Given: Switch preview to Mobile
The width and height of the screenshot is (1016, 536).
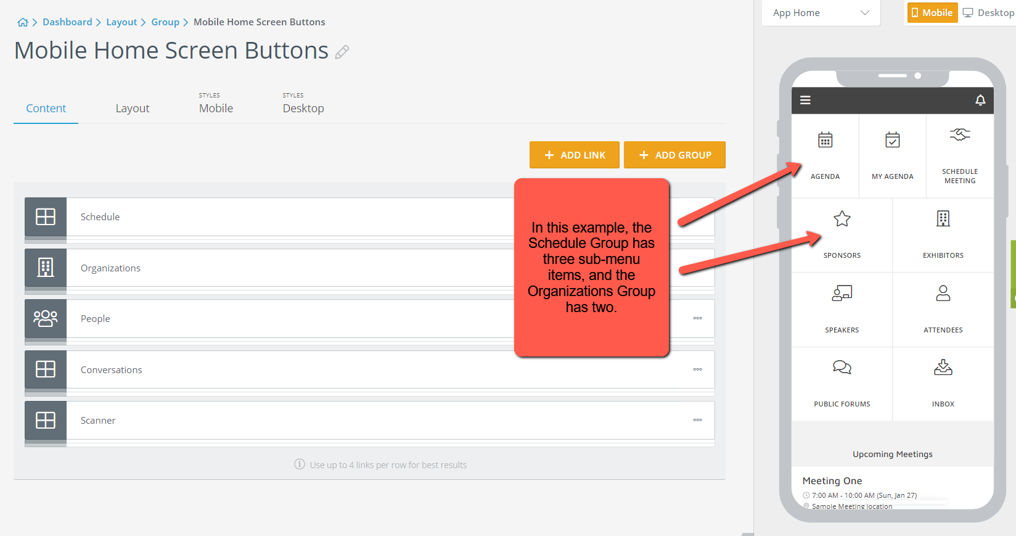Looking at the screenshot, I should point(932,12).
